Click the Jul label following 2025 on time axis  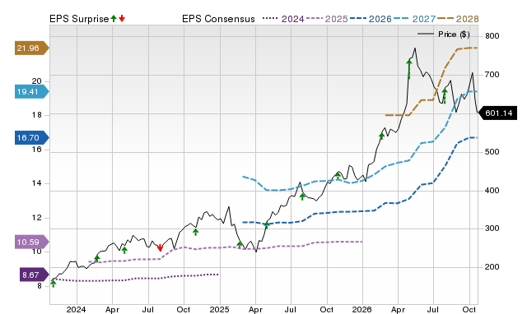click(x=291, y=309)
